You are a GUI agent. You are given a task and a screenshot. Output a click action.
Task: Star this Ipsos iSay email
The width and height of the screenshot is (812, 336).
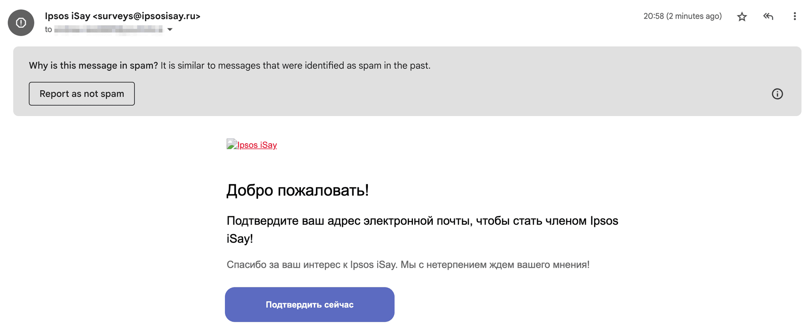click(x=742, y=17)
